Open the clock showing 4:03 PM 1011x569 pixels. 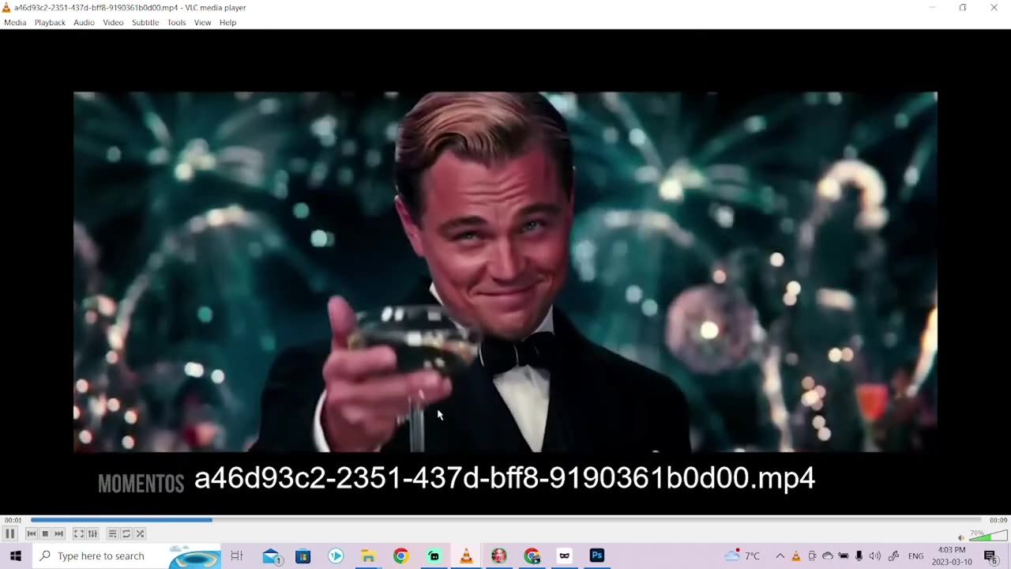coord(952,556)
